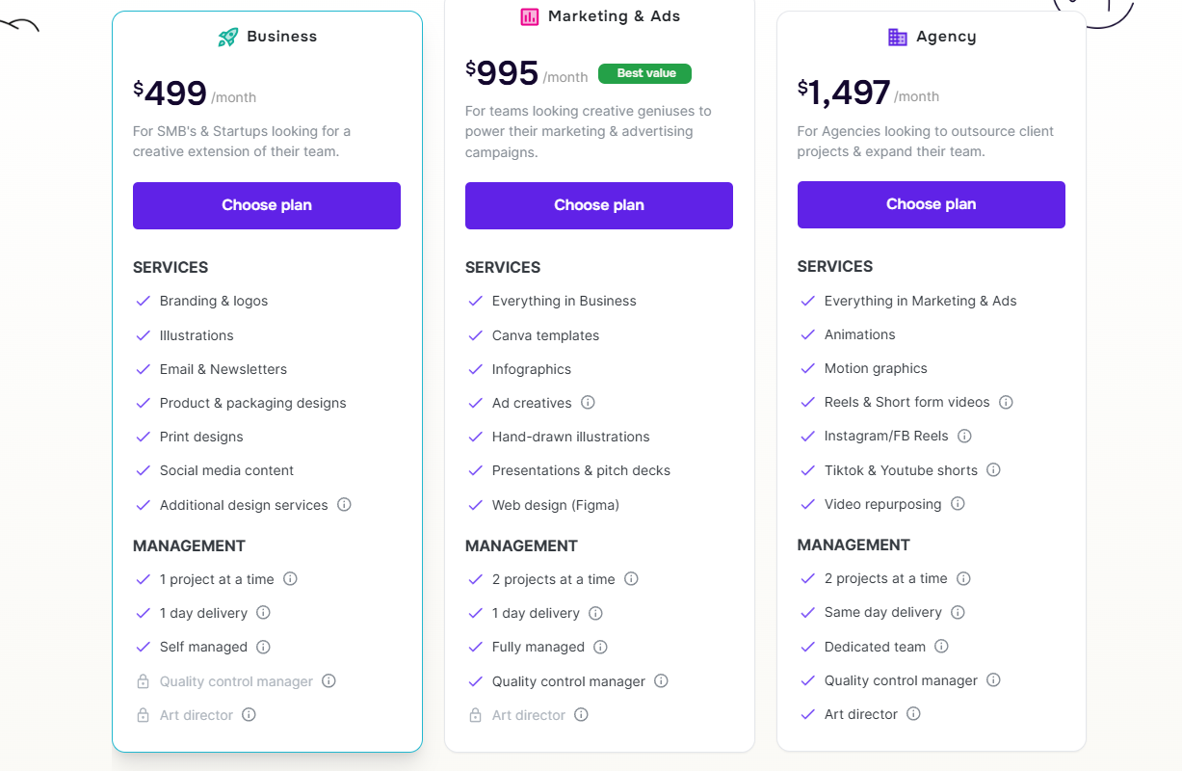Viewport: 1182px width, 771px height.
Task: Click the pink chart icon beside Marketing & Ads
Action: tap(530, 16)
